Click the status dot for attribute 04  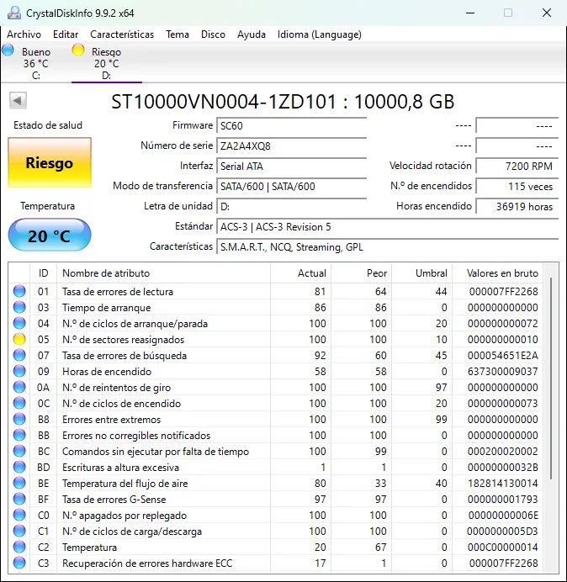[19, 323]
